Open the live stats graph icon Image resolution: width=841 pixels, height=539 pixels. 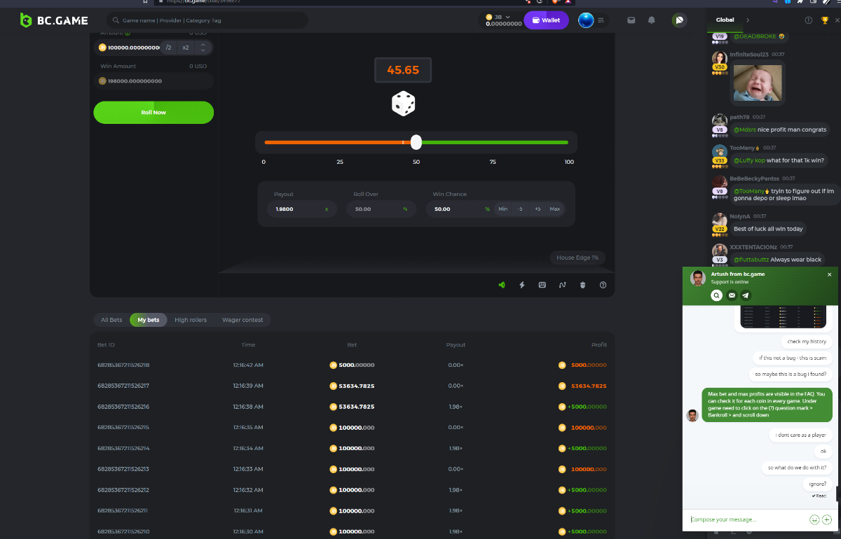[x=562, y=285]
